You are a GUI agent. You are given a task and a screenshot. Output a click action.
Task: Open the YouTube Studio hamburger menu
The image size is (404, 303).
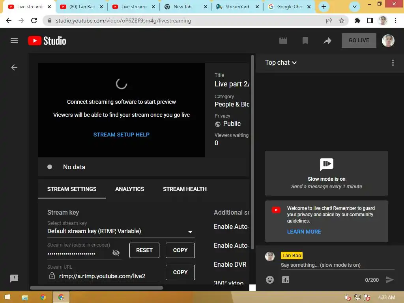14,41
